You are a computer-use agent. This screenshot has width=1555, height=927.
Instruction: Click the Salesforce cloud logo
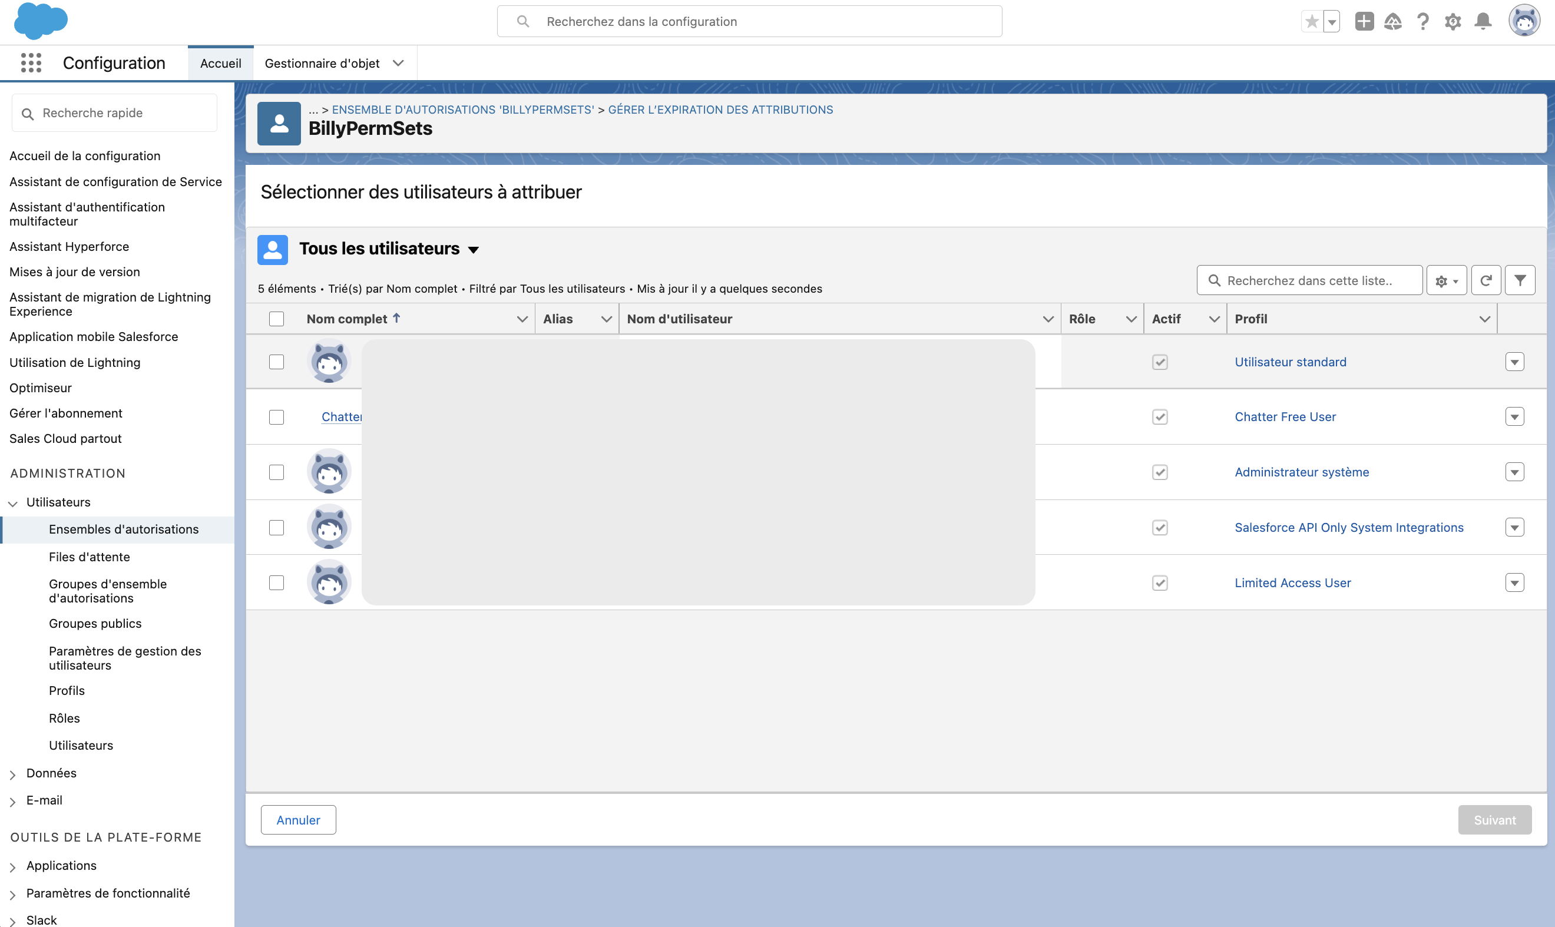click(41, 21)
